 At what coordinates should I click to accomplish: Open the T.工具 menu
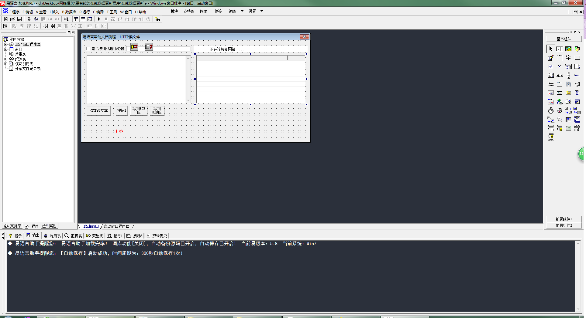click(x=112, y=12)
